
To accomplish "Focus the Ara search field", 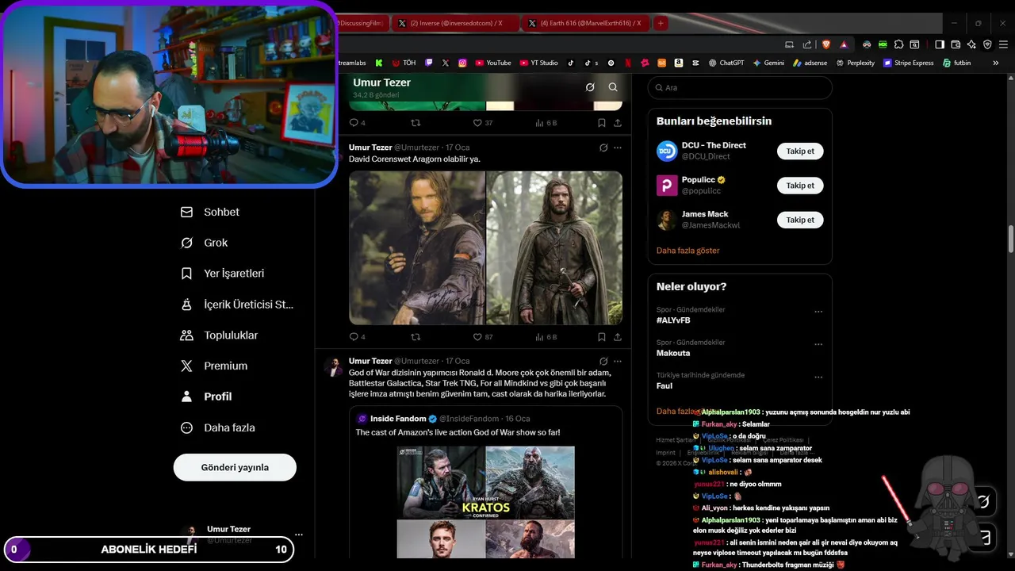I will pyautogui.click(x=740, y=87).
